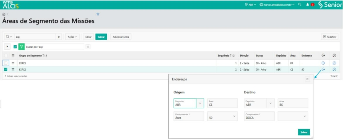Click the 'Total 2' footer text

(x=334, y=76)
